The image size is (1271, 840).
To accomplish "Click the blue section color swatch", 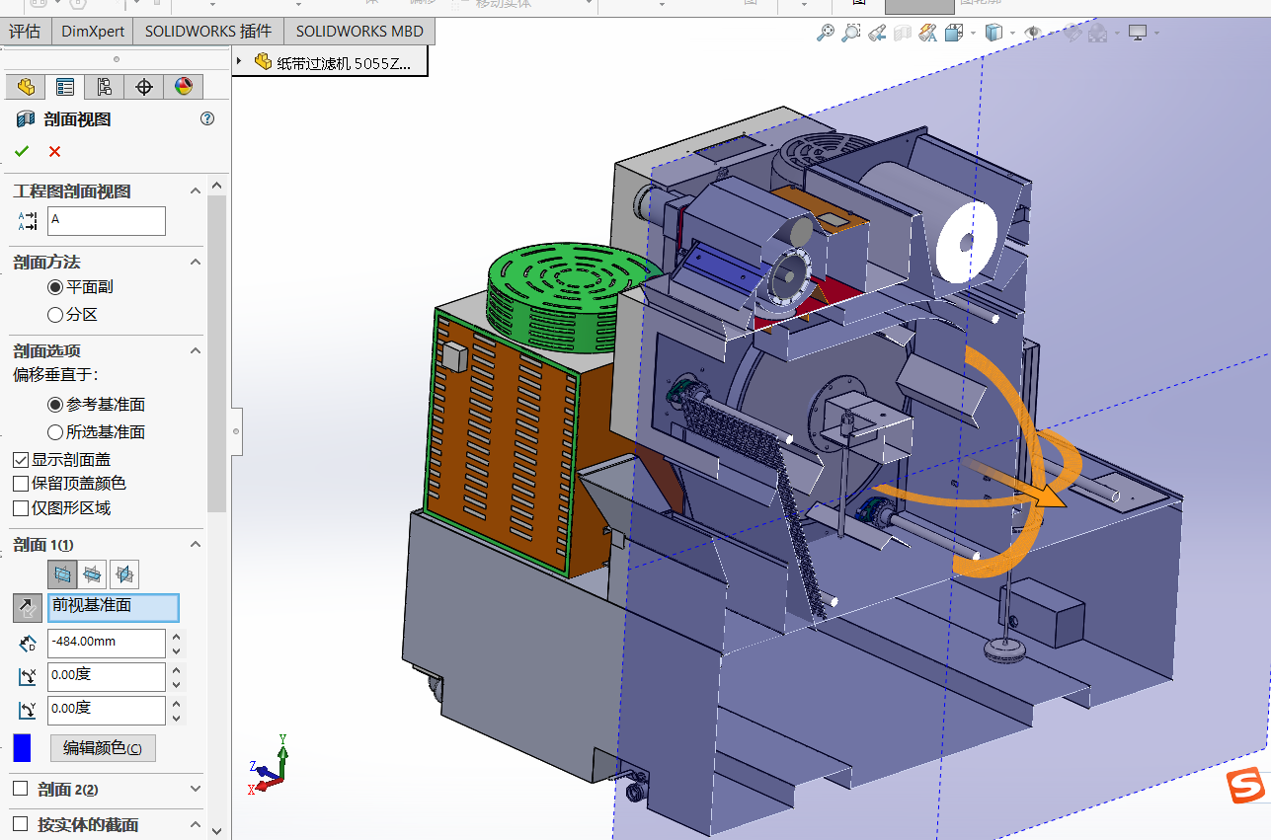I will click(22, 748).
